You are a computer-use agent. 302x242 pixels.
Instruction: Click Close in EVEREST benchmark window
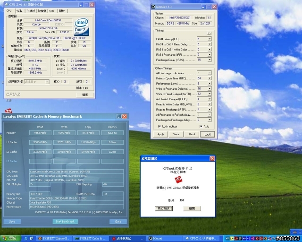point(118,222)
